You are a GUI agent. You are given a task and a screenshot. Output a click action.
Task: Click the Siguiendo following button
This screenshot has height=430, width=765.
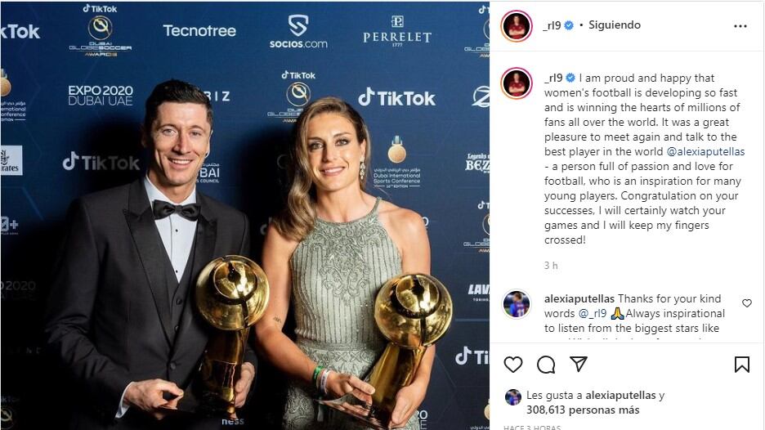coord(615,25)
